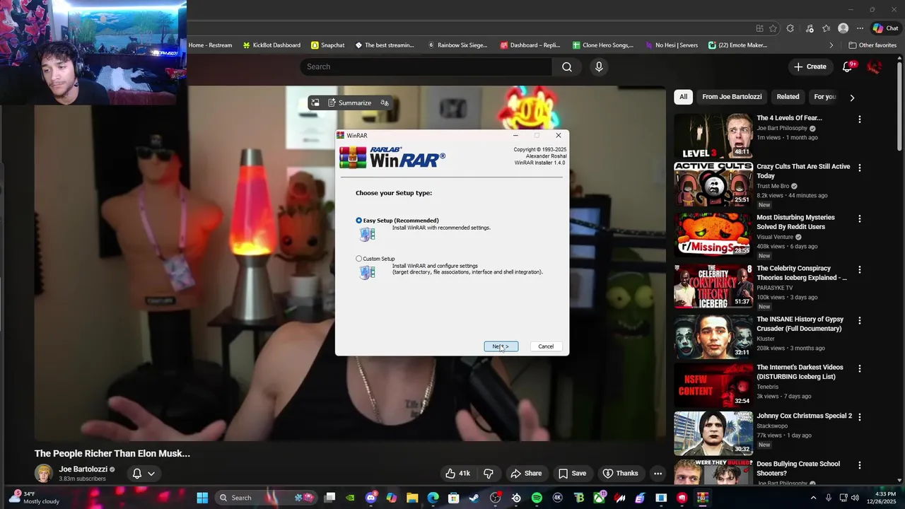Close the WinRAR installer window

click(x=558, y=135)
